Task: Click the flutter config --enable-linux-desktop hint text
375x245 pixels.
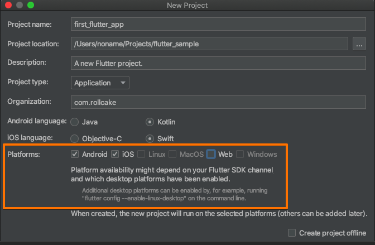Action: [x=175, y=194]
